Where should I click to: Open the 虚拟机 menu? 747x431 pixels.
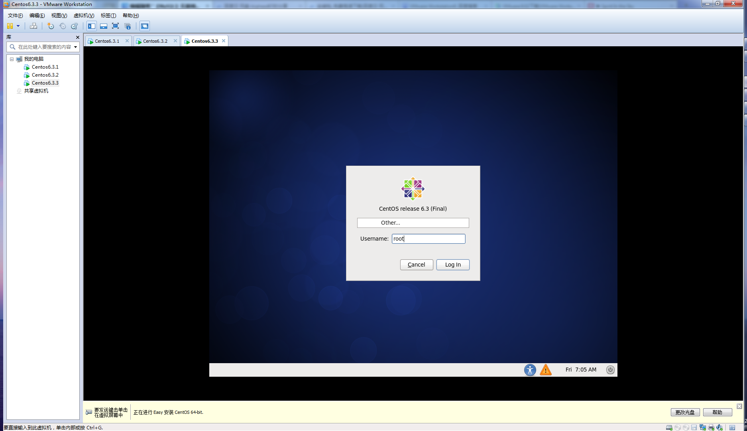pos(84,16)
